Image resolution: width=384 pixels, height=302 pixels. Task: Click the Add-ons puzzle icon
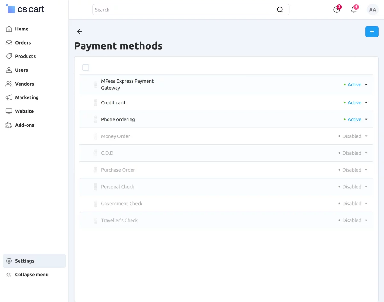pos(9,125)
